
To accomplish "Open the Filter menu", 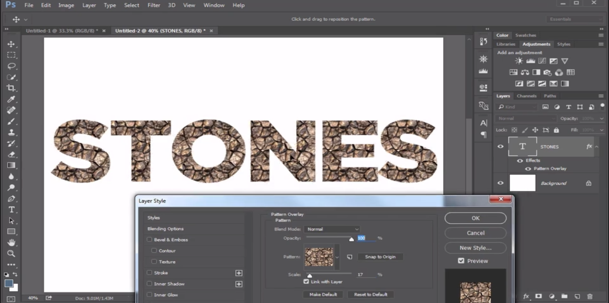I will (x=154, y=5).
